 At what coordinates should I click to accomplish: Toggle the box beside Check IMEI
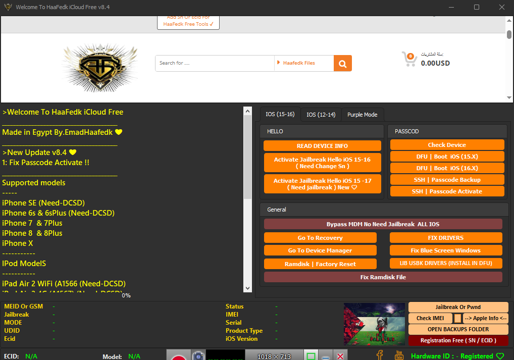click(x=457, y=319)
